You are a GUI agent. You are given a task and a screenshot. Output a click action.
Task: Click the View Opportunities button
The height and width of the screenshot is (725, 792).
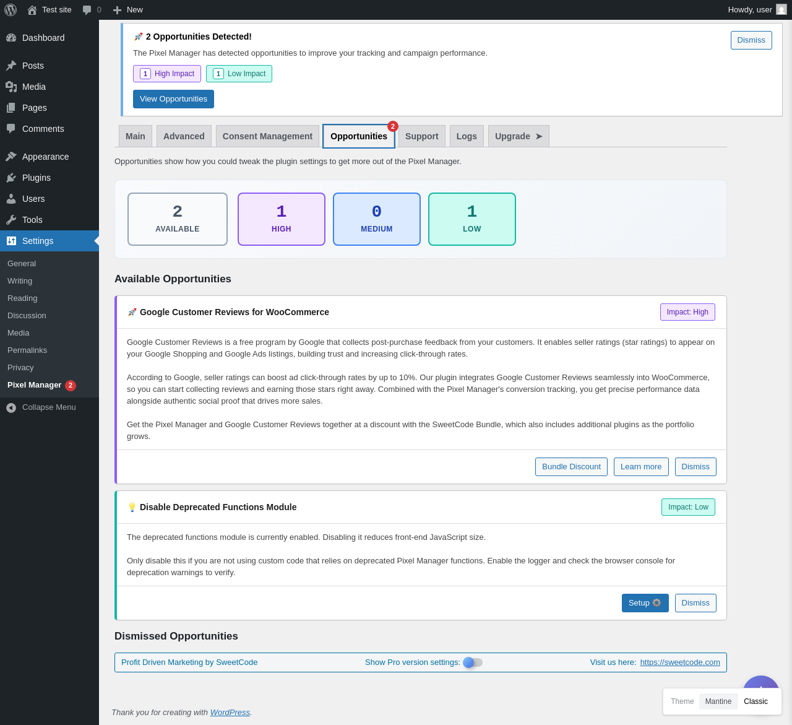point(173,99)
